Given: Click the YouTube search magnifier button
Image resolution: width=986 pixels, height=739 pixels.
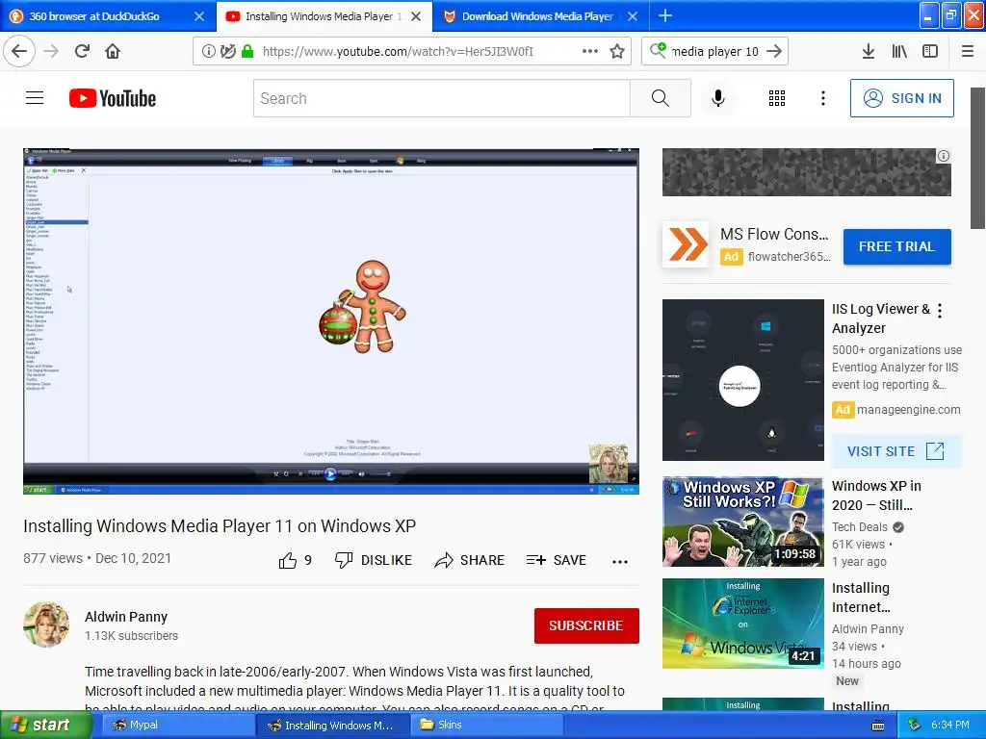Looking at the screenshot, I should click(x=661, y=98).
